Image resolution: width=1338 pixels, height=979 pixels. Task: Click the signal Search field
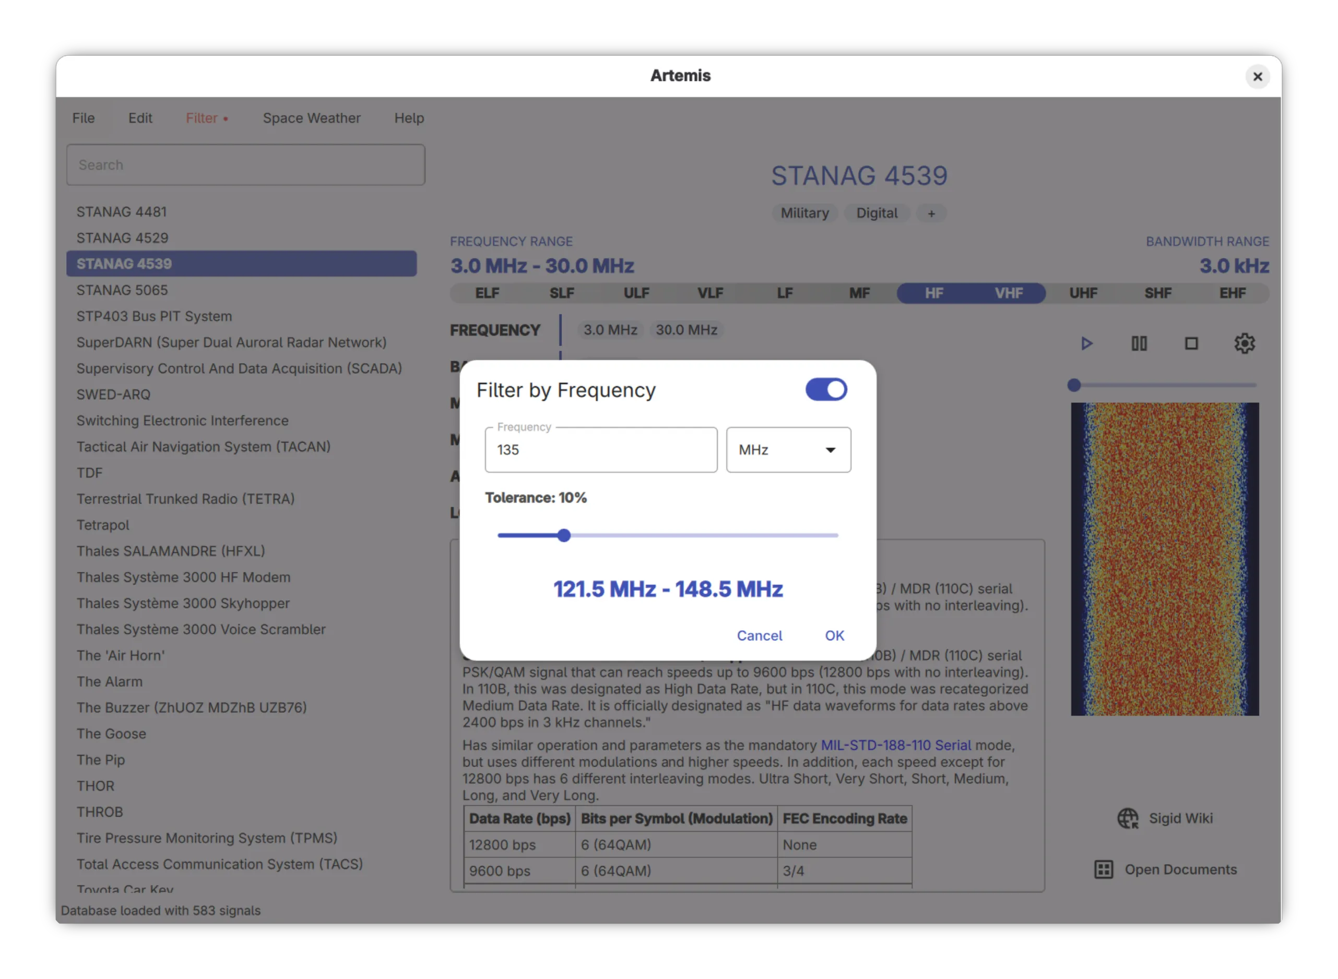tap(245, 165)
